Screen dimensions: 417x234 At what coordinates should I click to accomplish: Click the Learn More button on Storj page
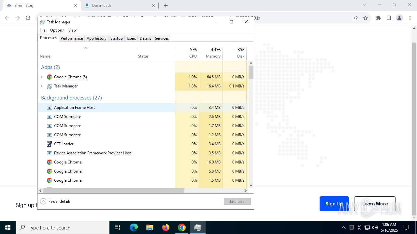[x=375, y=204]
